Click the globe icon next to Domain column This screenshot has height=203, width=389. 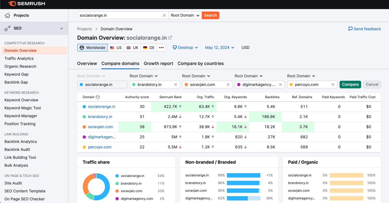tap(98, 97)
